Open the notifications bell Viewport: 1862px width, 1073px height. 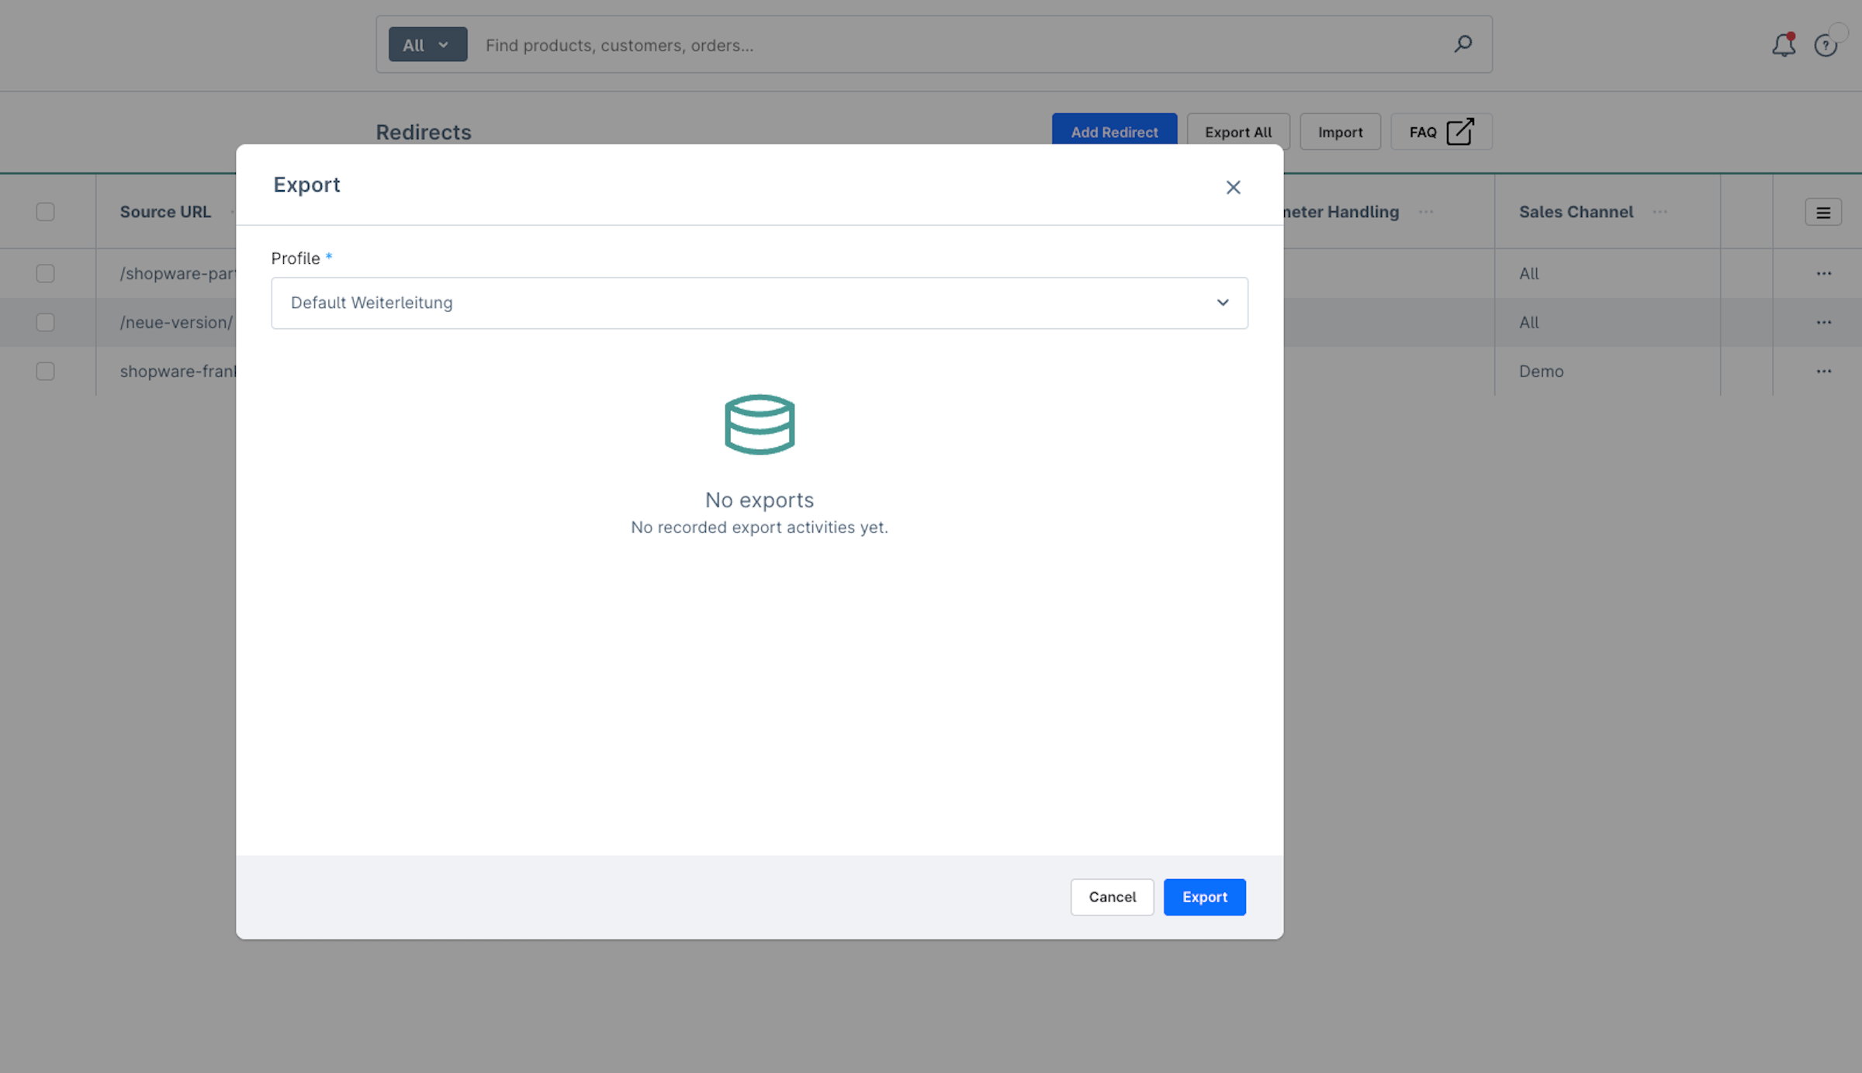click(x=1784, y=45)
